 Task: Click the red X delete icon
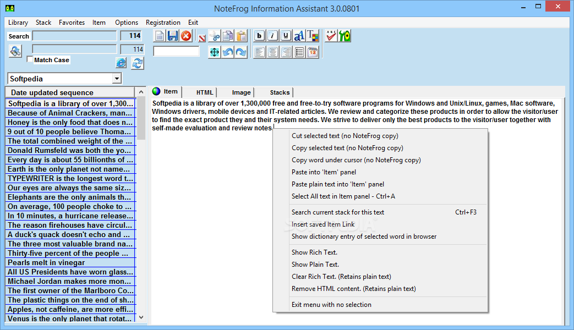tap(186, 36)
